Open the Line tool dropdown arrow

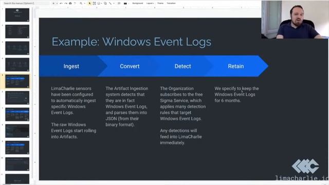114,4
